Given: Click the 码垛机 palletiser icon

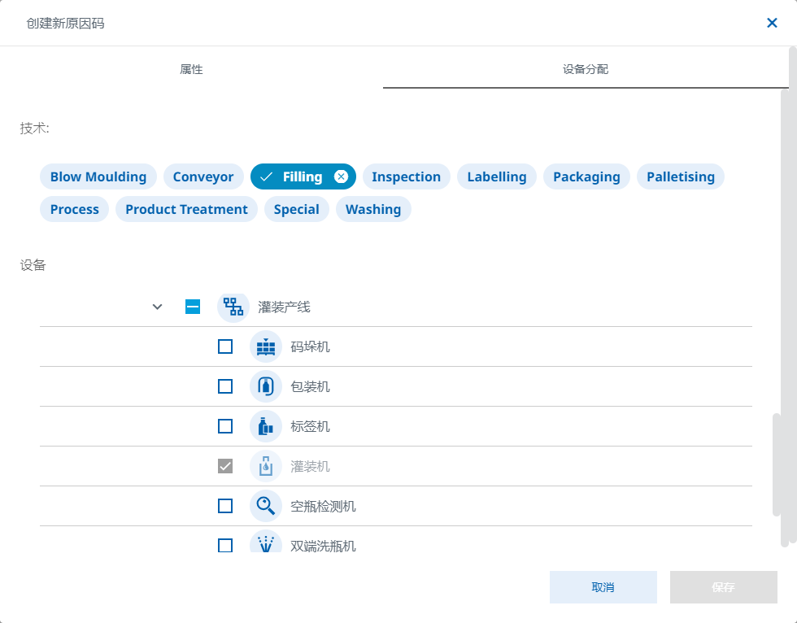Looking at the screenshot, I should 266,347.
